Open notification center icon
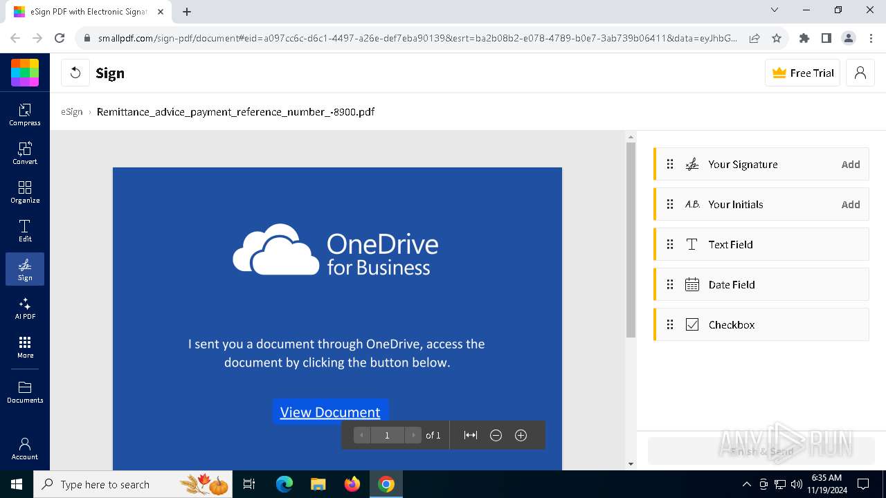 863,484
